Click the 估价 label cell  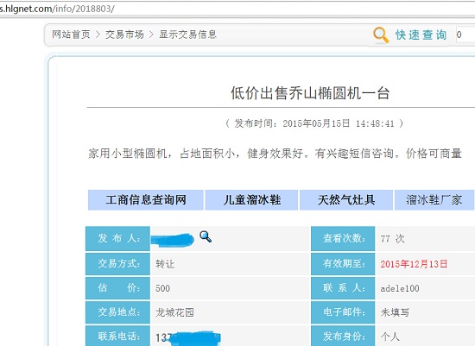pos(117,288)
